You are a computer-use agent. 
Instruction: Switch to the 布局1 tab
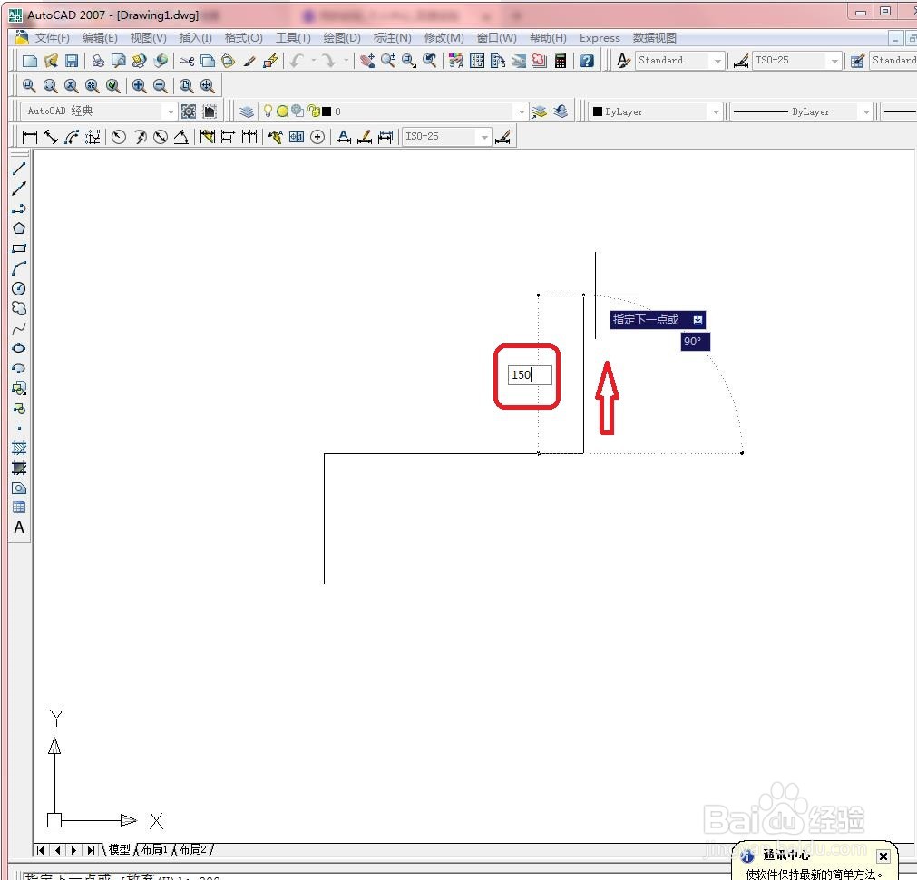154,849
